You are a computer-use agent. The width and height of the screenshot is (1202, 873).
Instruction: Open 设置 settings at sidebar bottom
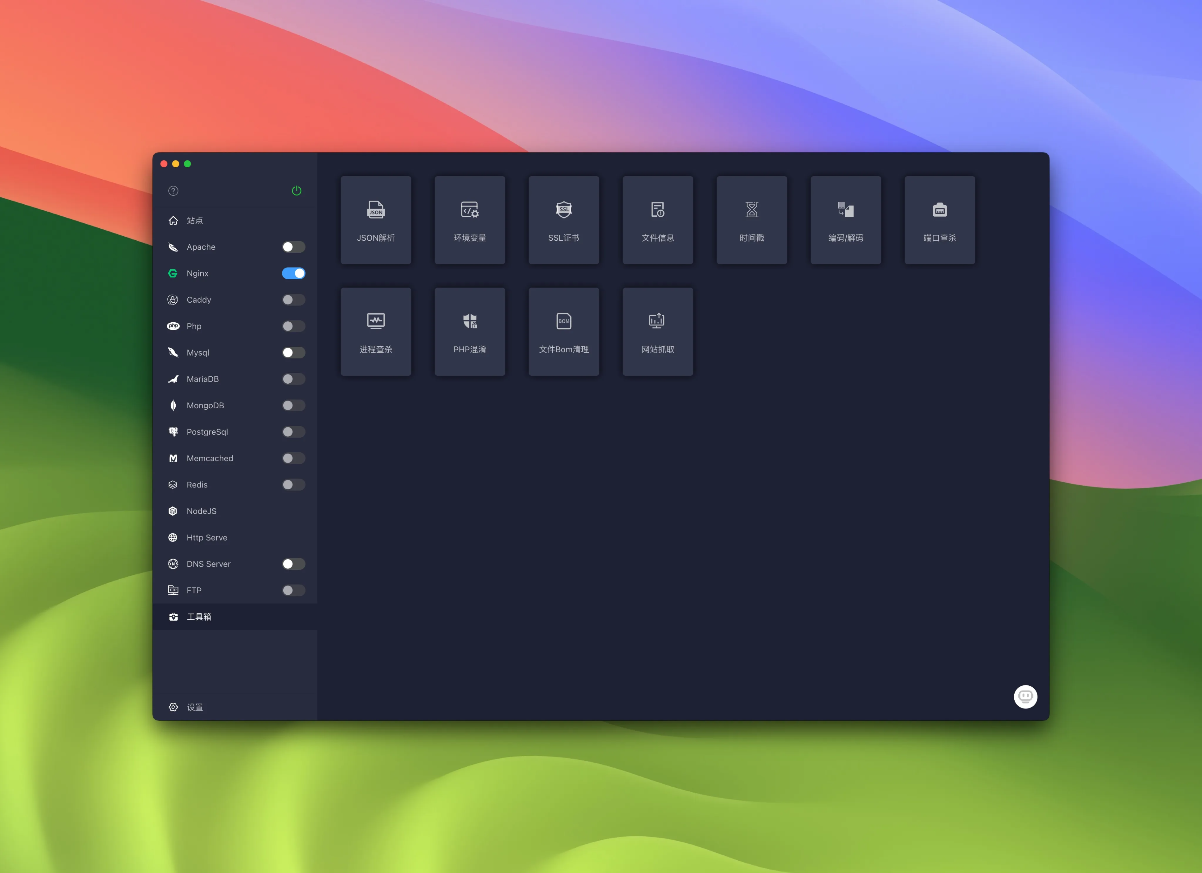tap(195, 707)
